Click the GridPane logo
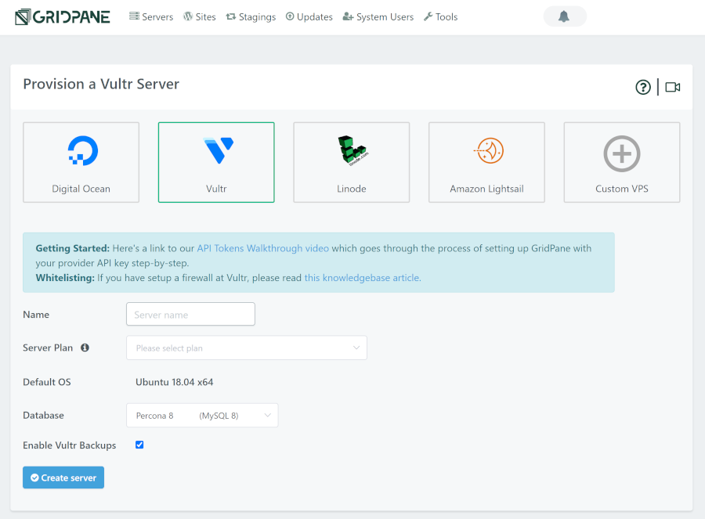Viewport: 705px width, 519px height. coord(63,16)
